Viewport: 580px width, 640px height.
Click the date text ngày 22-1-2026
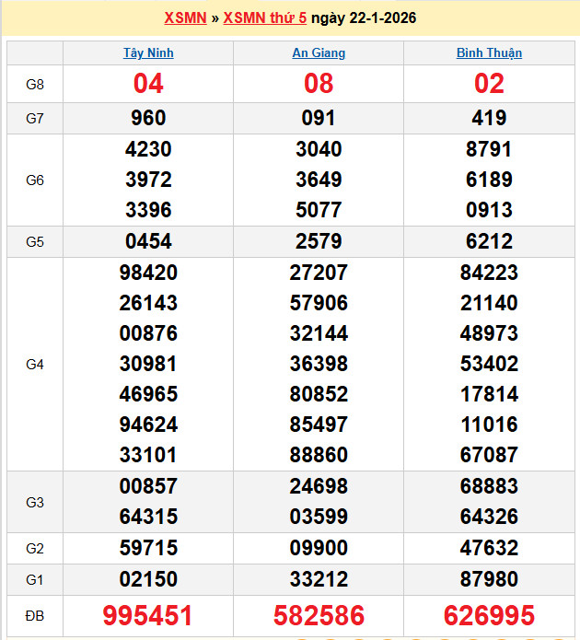[364, 18]
